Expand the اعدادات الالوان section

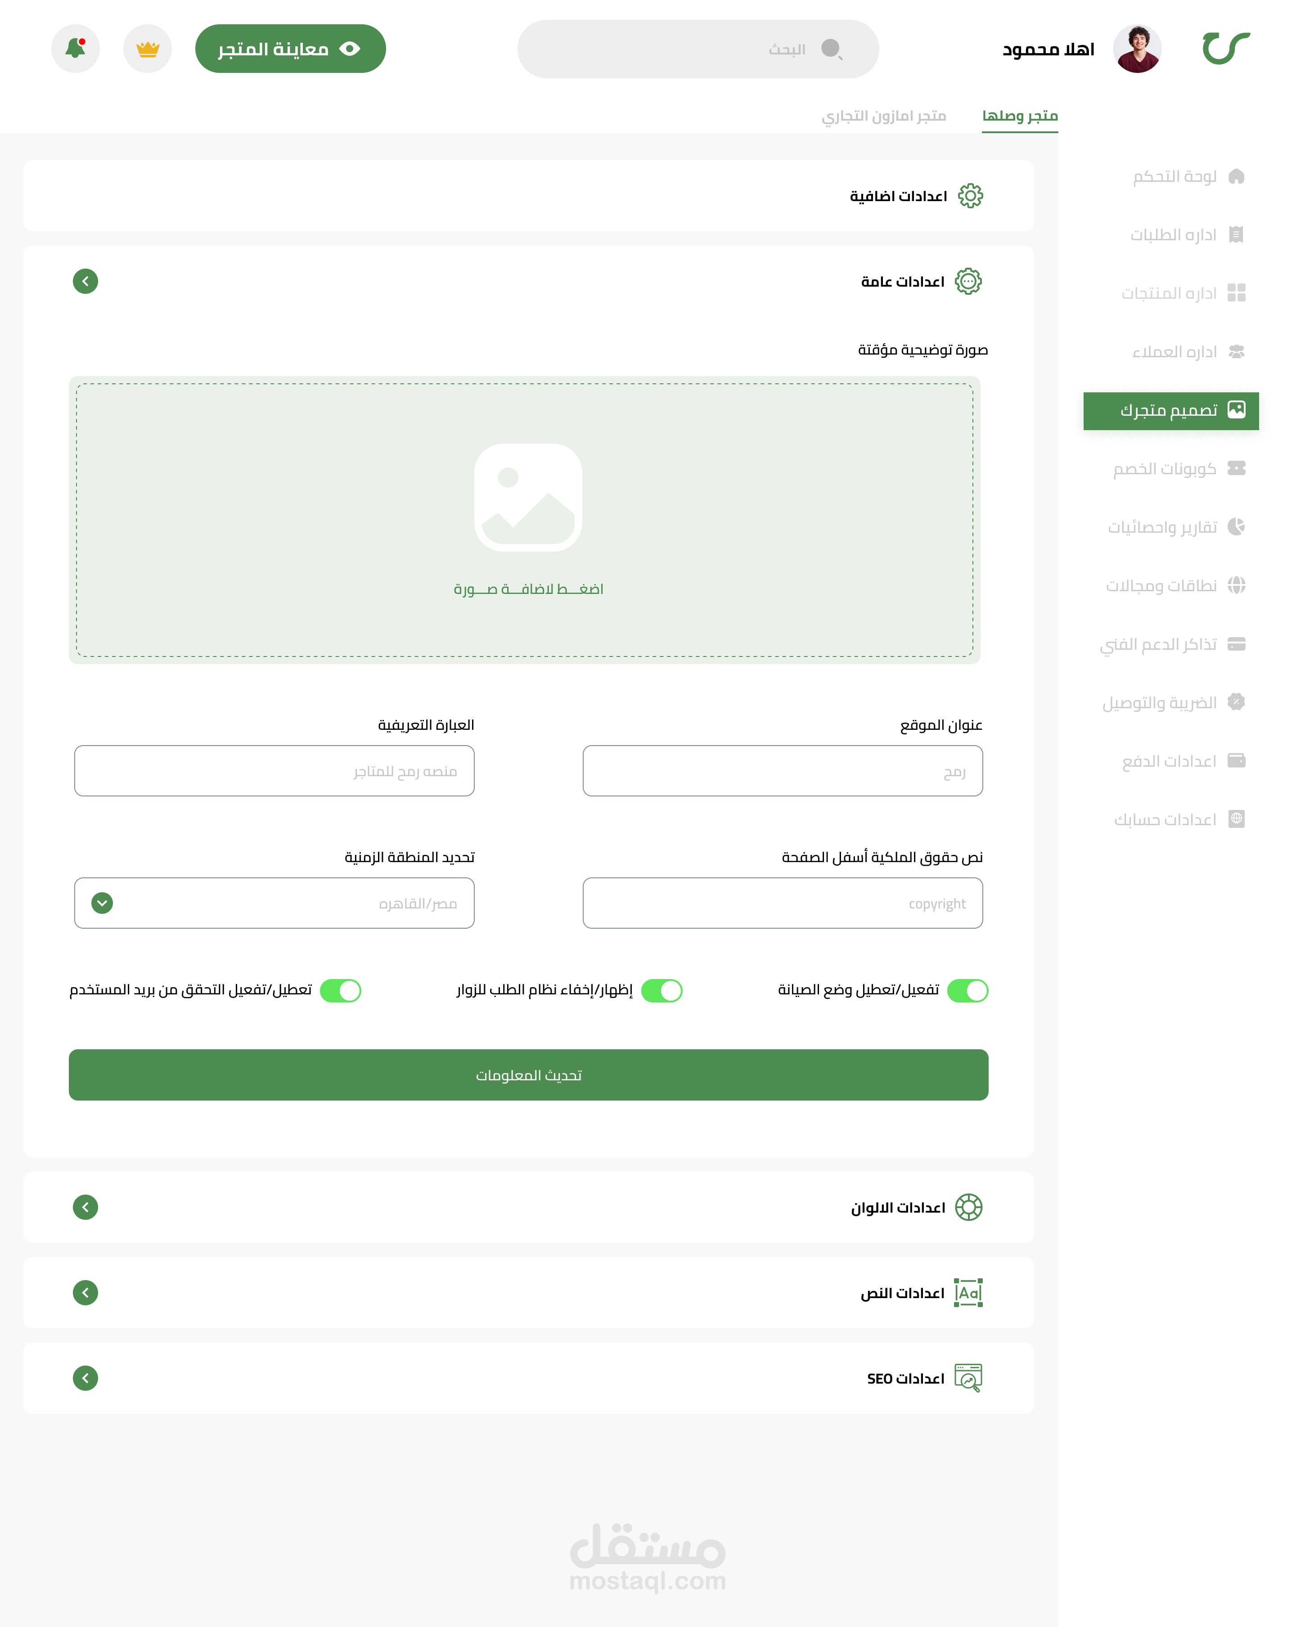(x=85, y=1207)
